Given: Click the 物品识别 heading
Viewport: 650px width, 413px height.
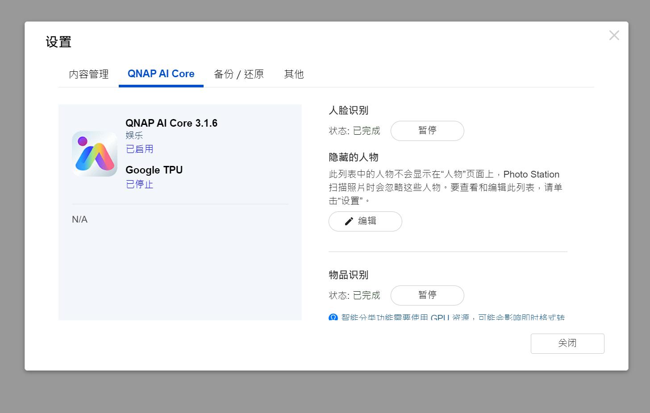Looking at the screenshot, I should (349, 275).
